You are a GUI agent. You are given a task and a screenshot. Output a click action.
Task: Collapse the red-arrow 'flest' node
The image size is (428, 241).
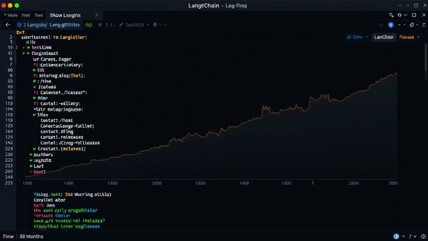click(31, 172)
